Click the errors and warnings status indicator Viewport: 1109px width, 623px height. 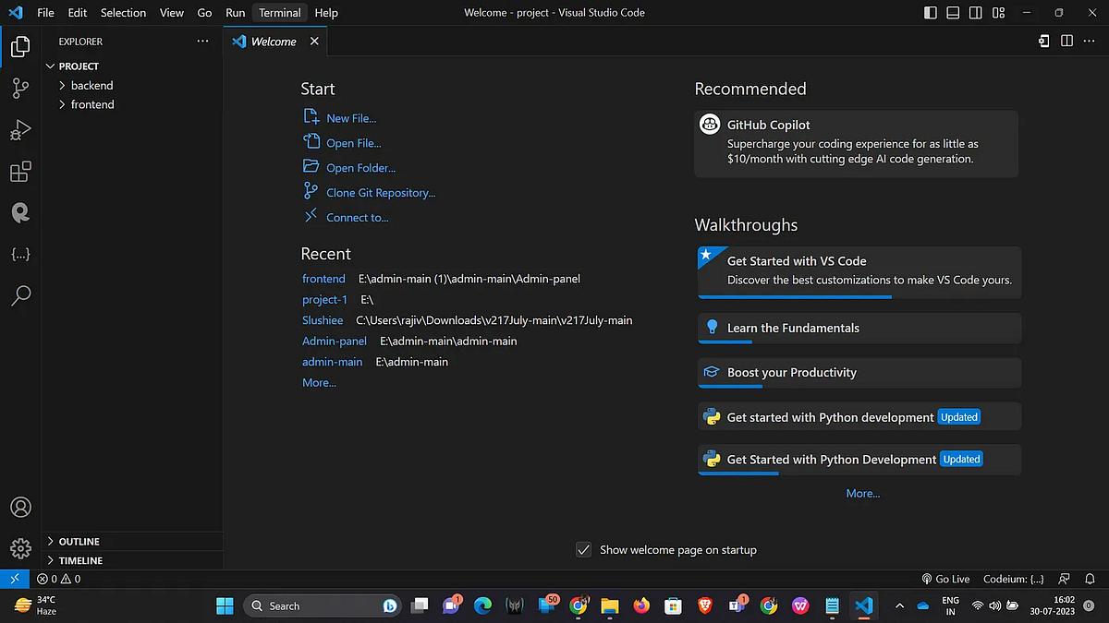point(58,579)
